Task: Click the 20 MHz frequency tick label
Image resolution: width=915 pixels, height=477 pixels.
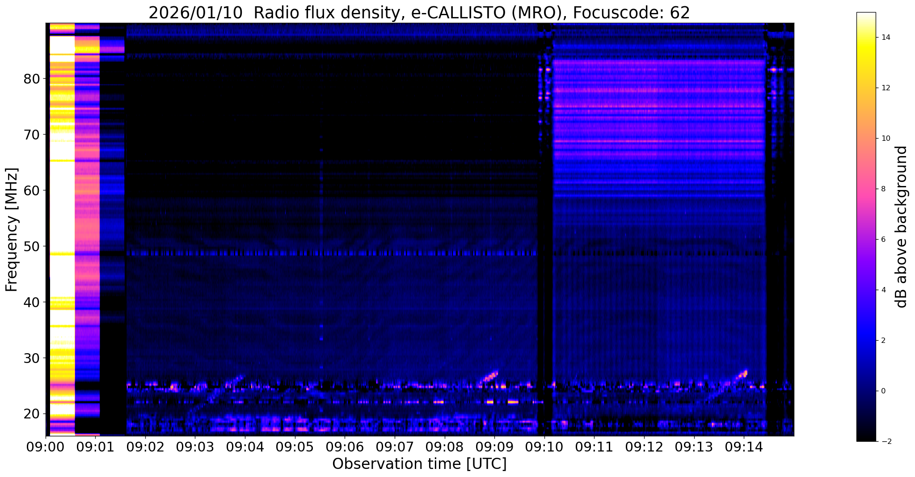Action: click(32, 414)
